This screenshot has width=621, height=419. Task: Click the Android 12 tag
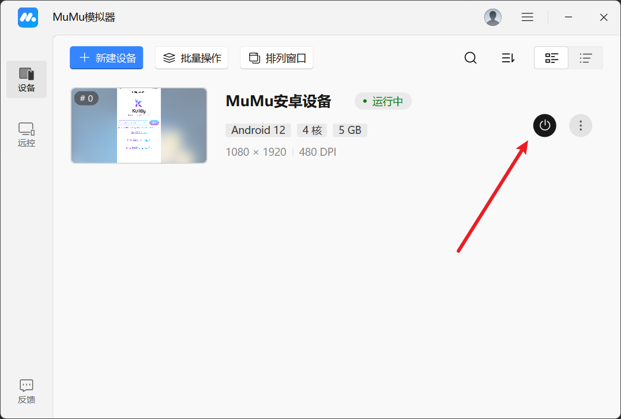pos(258,130)
